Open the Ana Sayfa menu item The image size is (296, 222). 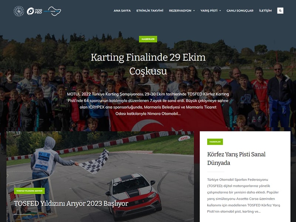click(122, 11)
